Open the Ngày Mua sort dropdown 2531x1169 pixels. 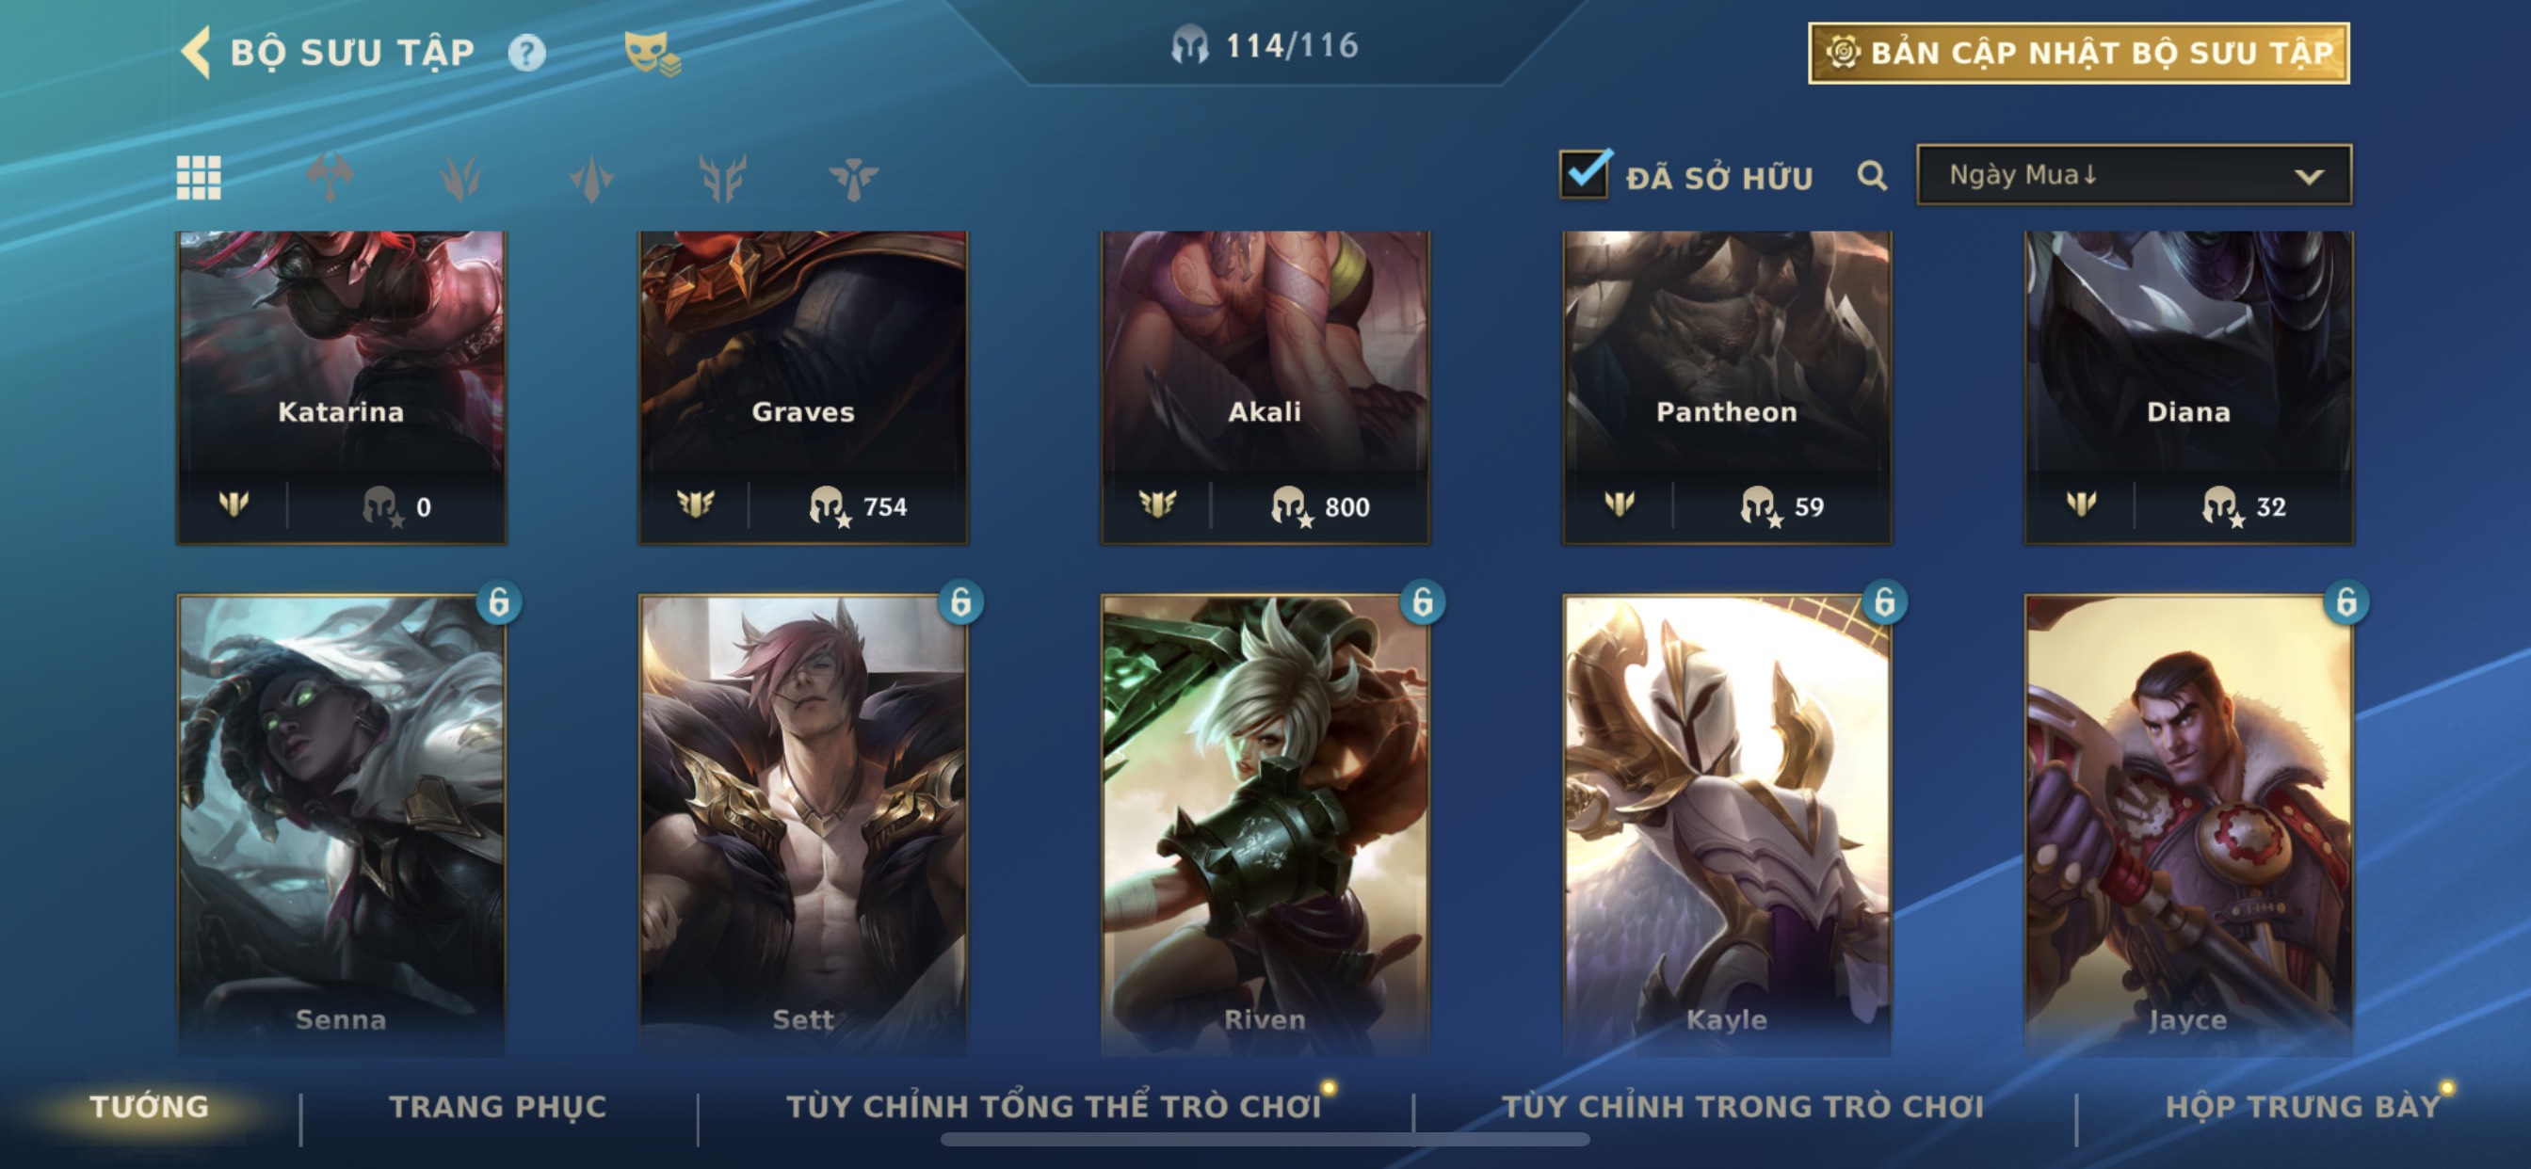pyautogui.click(x=2134, y=175)
